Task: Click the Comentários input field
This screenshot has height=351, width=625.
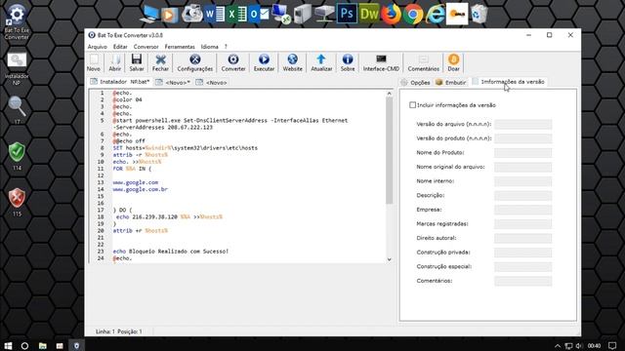Action: click(x=523, y=281)
